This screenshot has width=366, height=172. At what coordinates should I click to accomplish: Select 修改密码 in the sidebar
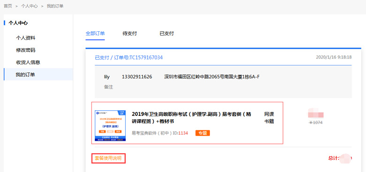[26, 50]
